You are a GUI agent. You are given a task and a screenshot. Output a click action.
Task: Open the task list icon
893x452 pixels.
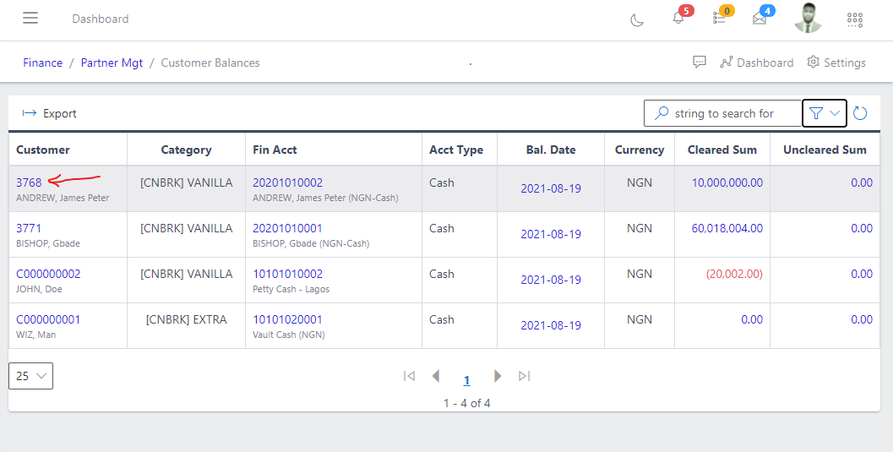pos(719,18)
